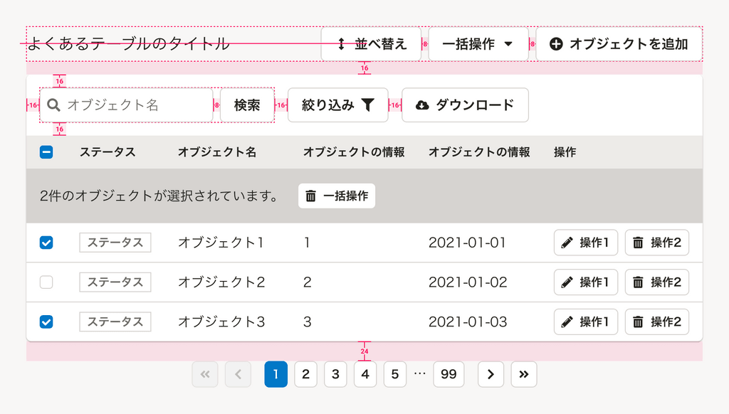Click the magnifying glass search icon
This screenshot has height=414, width=729.
[x=53, y=105]
